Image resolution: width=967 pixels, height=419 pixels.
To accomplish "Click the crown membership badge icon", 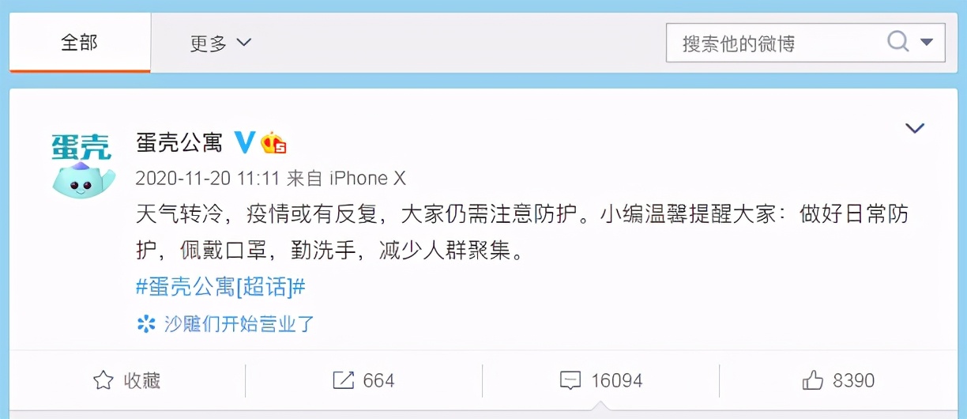I will [273, 142].
